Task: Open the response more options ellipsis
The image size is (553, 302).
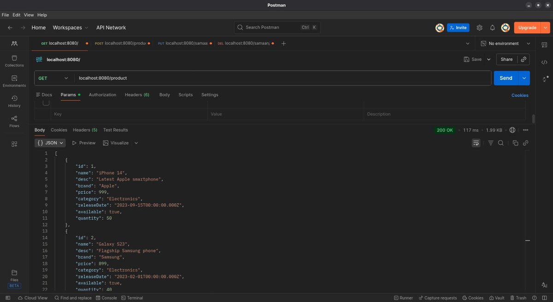Action: pyautogui.click(x=525, y=130)
